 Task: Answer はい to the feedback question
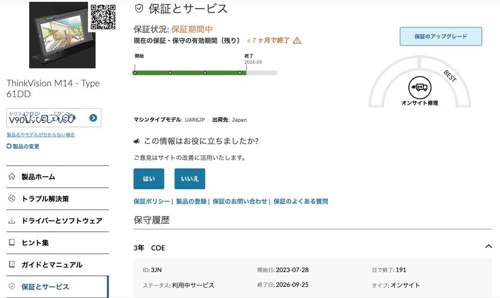click(x=149, y=179)
